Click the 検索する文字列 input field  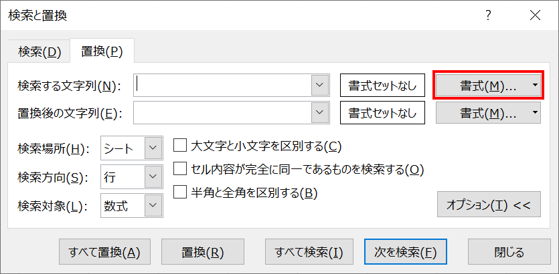222,85
